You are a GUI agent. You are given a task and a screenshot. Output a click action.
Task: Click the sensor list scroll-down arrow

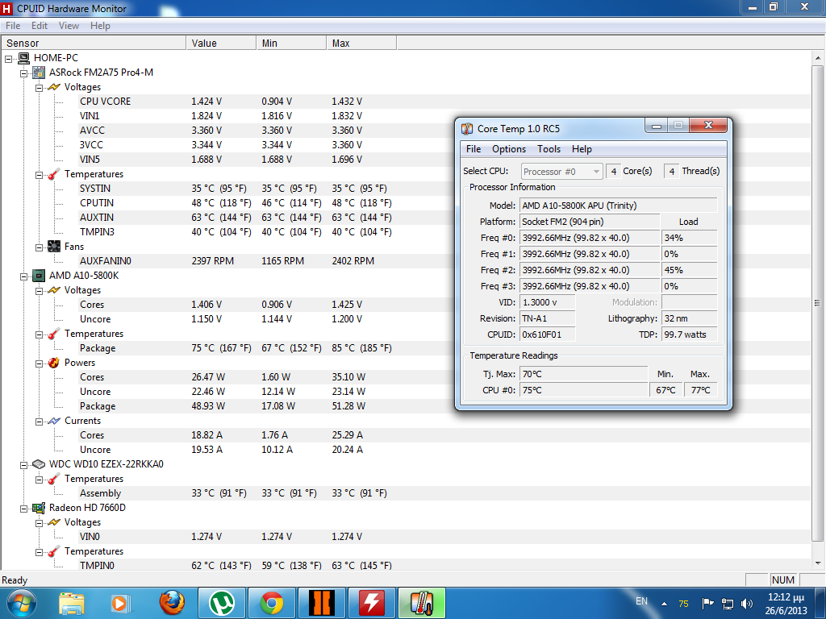pos(818,563)
